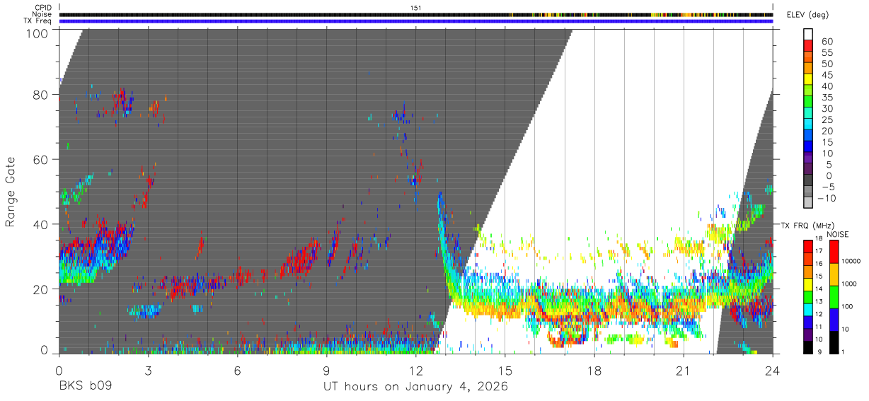Click the 18 MHz red frequency swatch
Screen dimensions: 869x401
click(807, 246)
